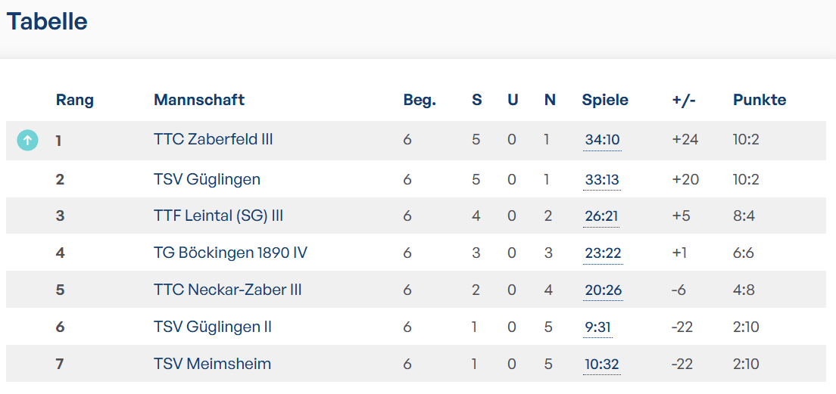Click the Punkte column header
The height and width of the screenshot is (394, 836).
click(x=760, y=100)
